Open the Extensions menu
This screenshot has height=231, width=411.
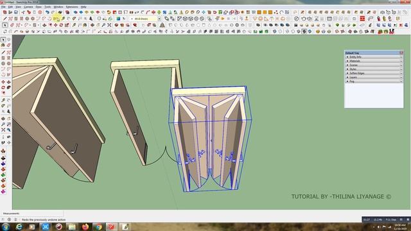click(71, 7)
